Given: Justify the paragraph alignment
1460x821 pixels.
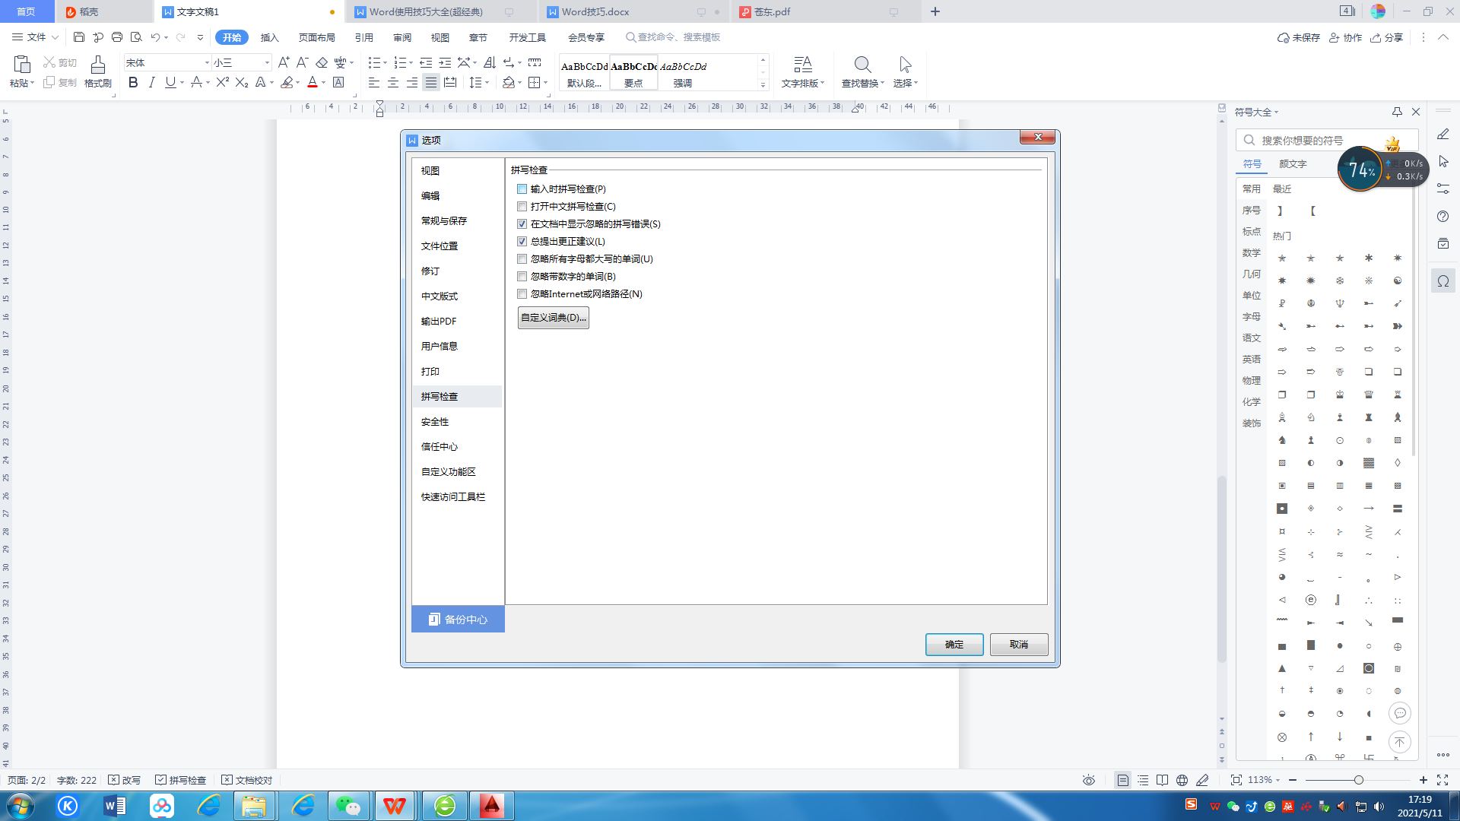Looking at the screenshot, I should pyautogui.click(x=431, y=82).
